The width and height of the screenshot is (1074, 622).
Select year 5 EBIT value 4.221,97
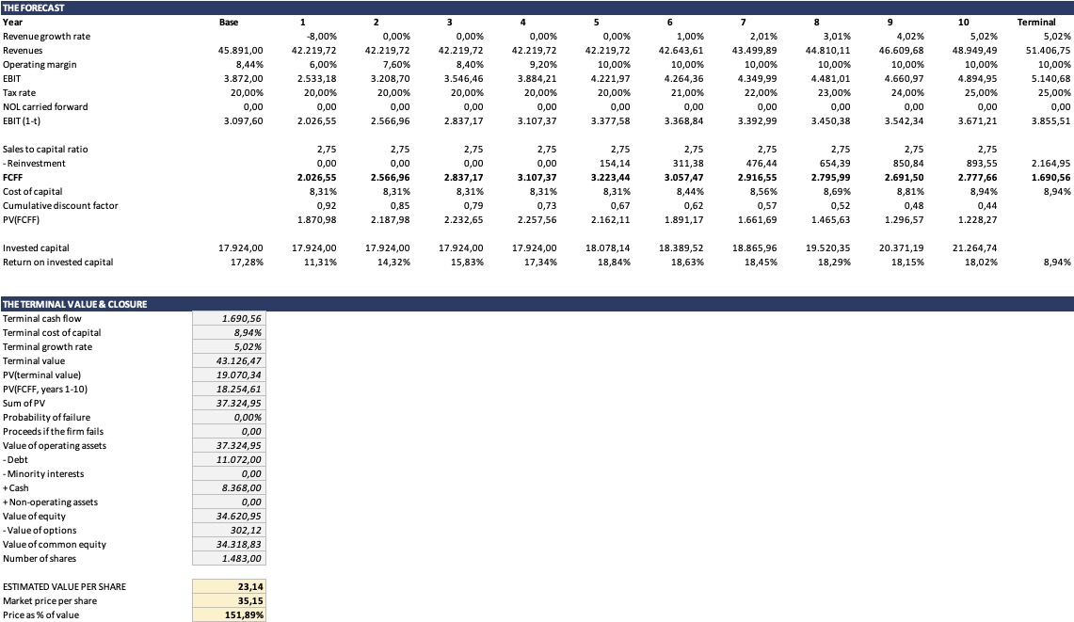(610, 79)
